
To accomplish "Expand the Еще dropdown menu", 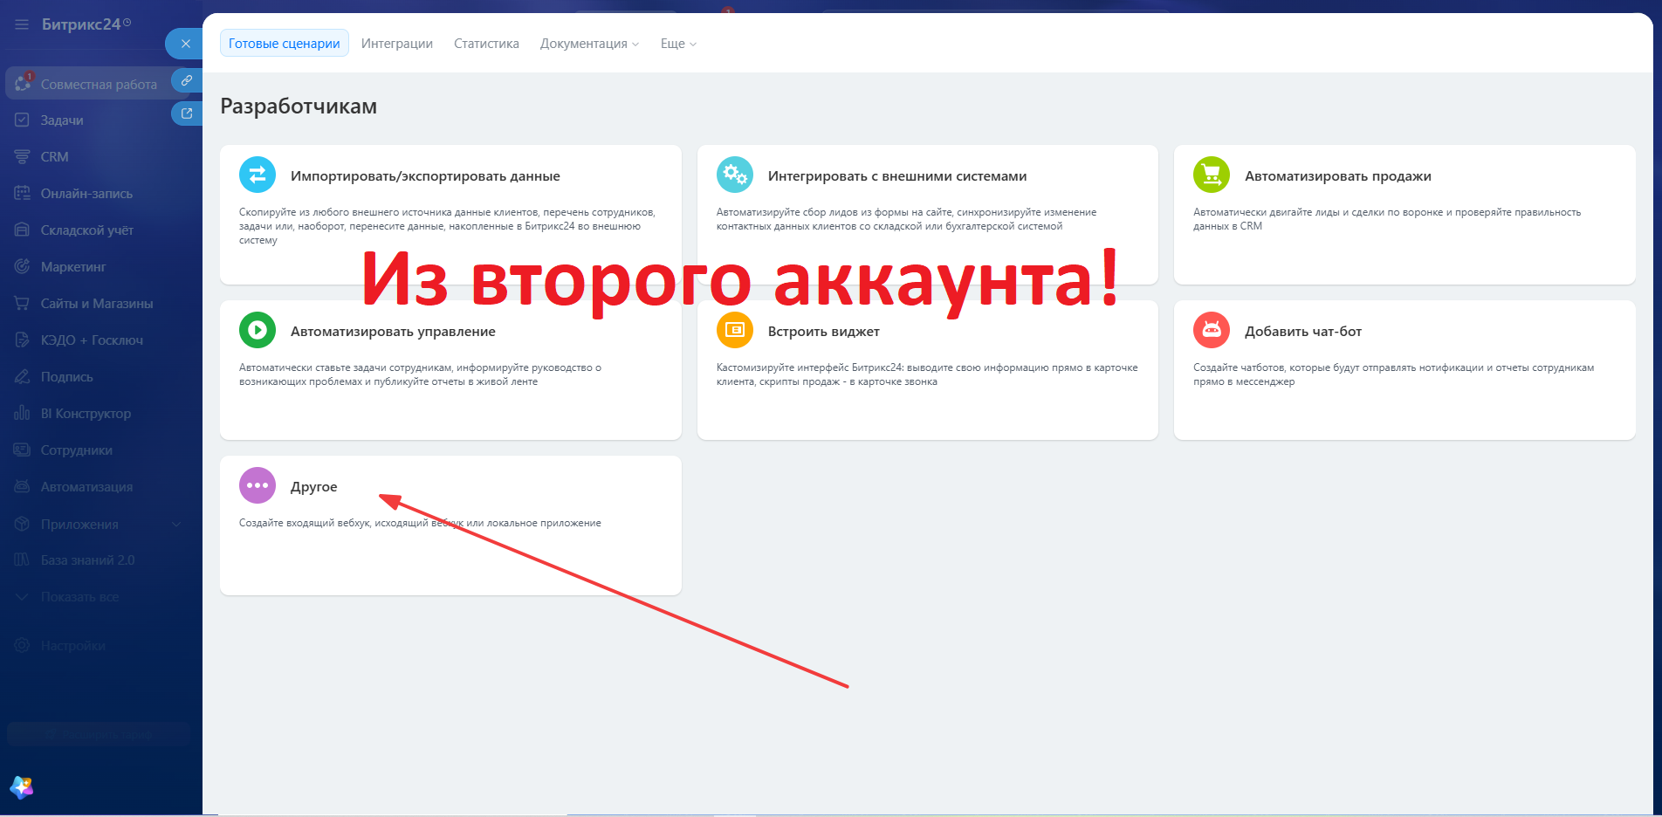I will [x=678, y=44].
